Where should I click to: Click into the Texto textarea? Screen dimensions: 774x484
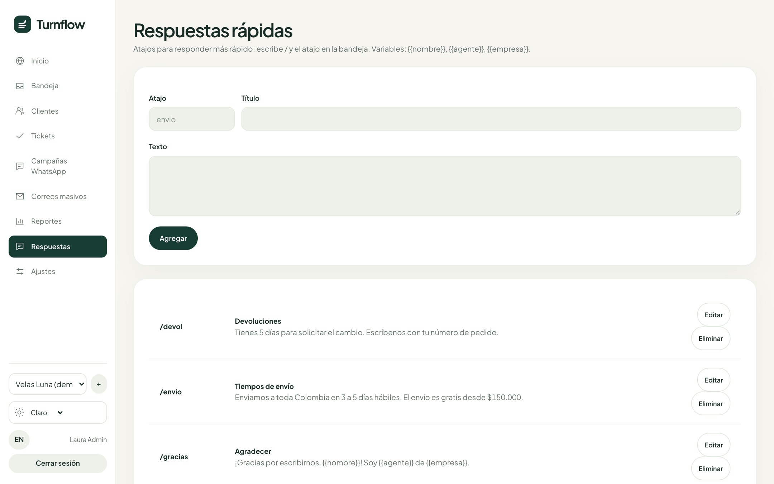tap(445, 186)
